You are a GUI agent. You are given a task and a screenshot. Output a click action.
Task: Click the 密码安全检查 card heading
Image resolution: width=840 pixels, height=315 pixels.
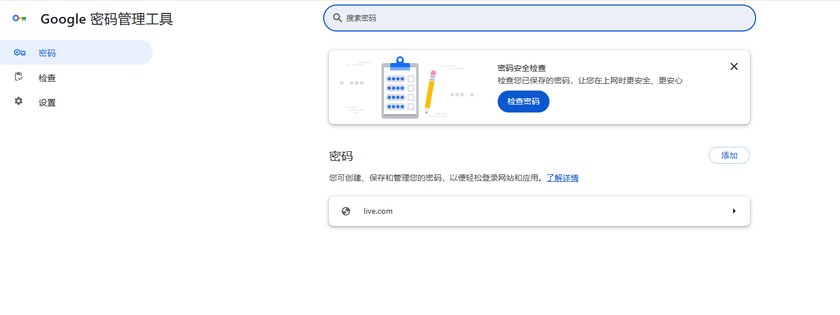[521, 68]
